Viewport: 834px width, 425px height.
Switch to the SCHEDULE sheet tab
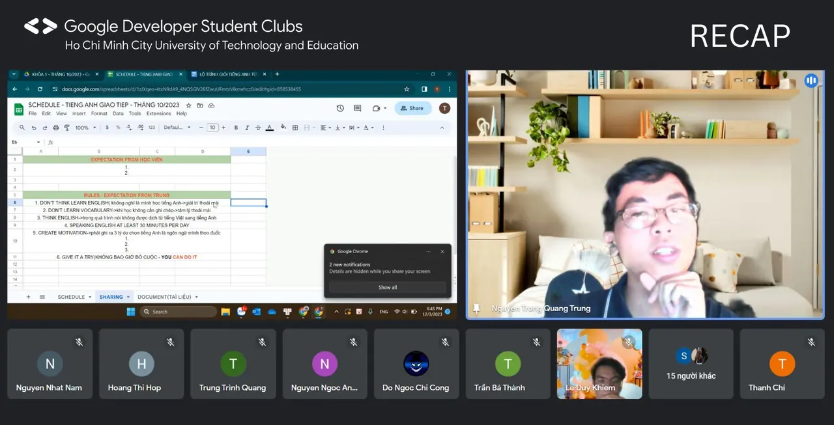71,297
